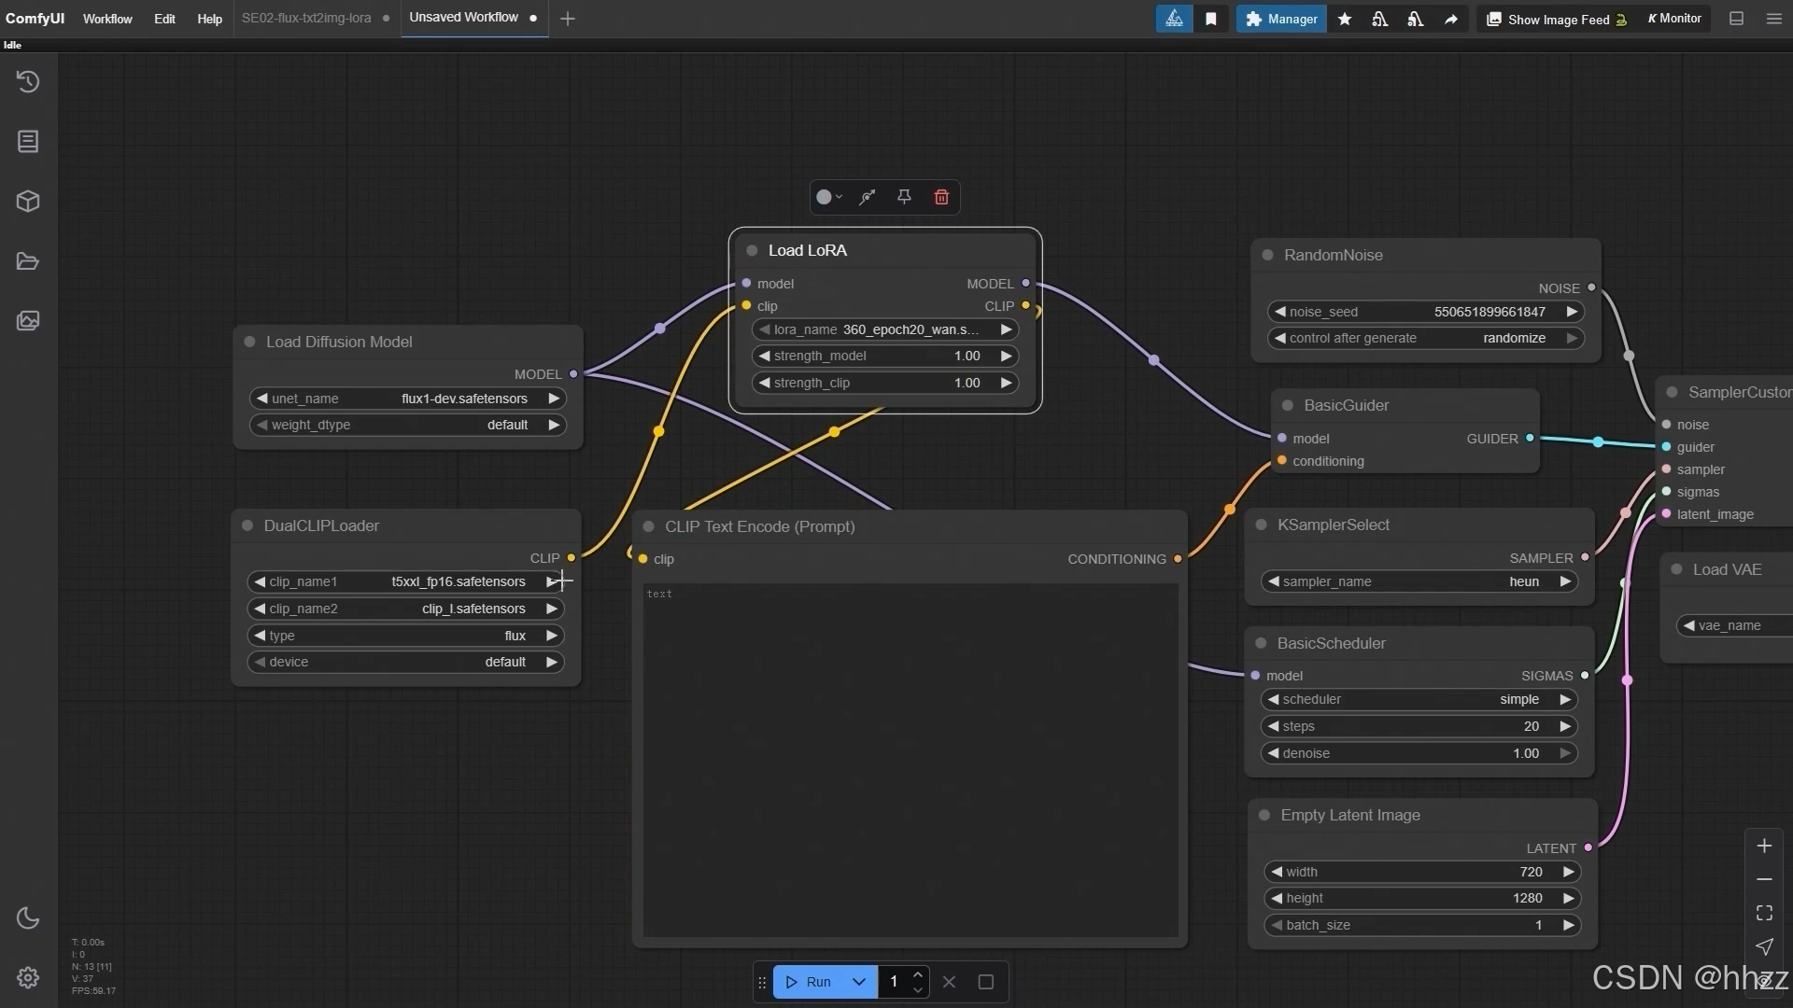Delete the selected Load LoRA node

pyautogui.click(x=941, y=197)
